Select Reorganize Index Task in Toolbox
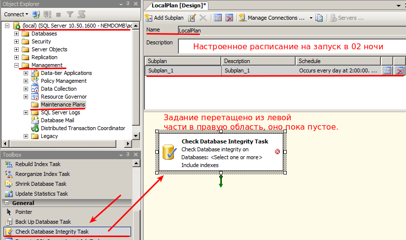 pyautogui.click(x=42, y=174)
